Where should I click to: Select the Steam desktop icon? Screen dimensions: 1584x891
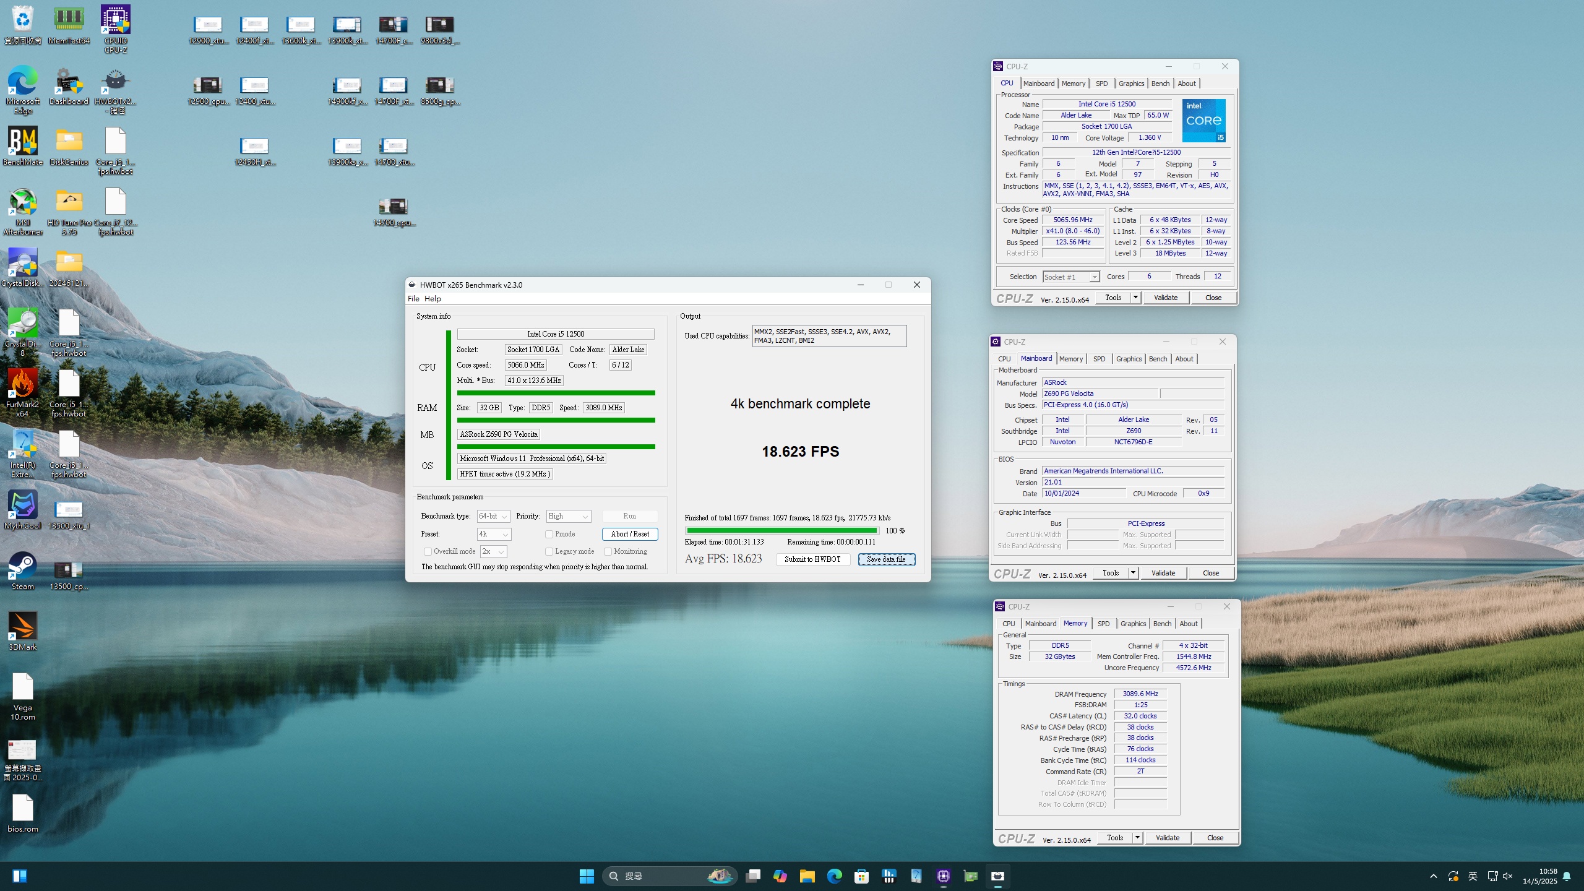point(23,571)
